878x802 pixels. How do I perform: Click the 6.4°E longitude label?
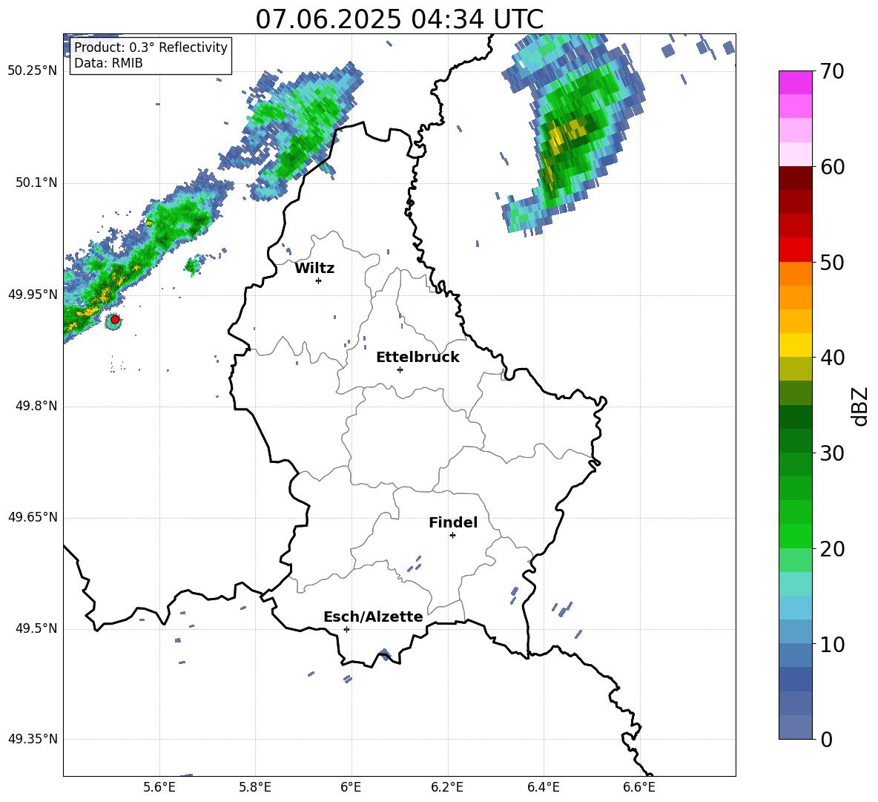point(543,787)
